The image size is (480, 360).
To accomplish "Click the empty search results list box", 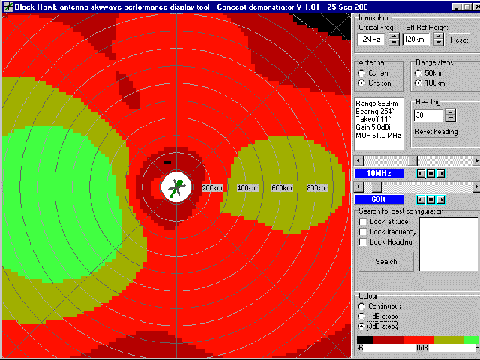I will (448, 244).
